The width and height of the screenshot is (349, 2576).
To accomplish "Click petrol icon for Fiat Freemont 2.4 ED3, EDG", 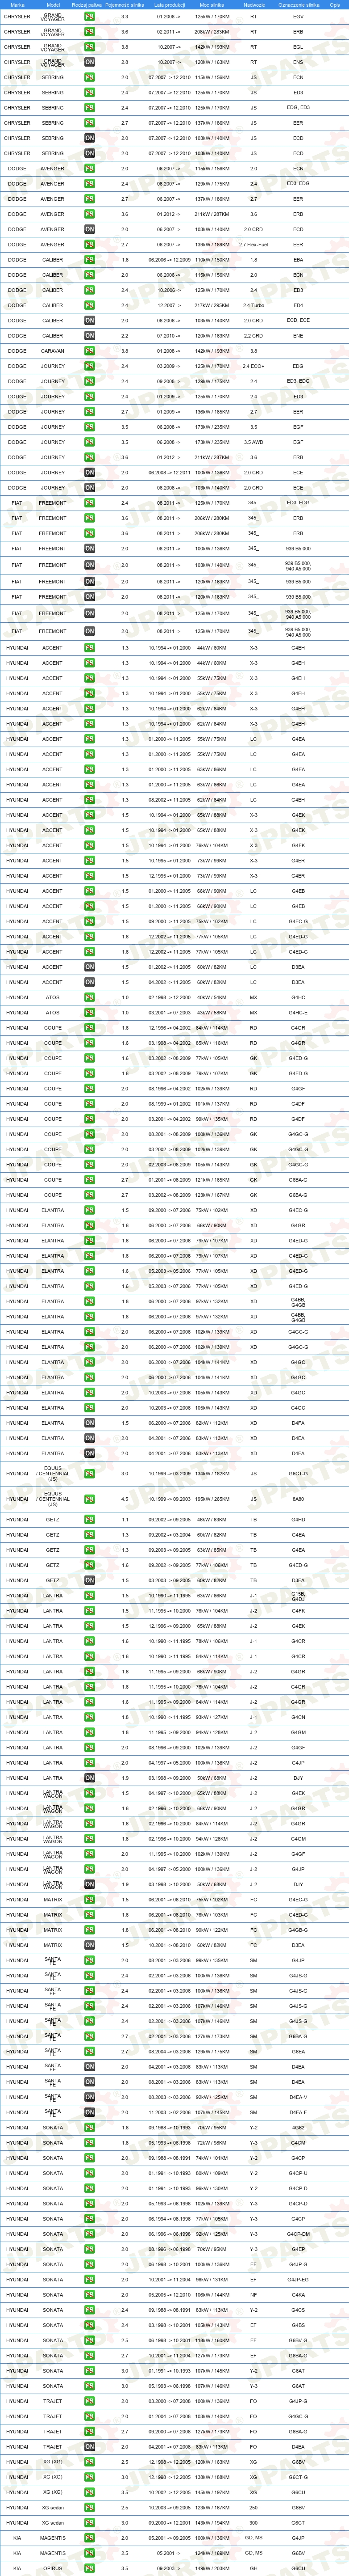I will pyautogui.click(x=90, y=503).
